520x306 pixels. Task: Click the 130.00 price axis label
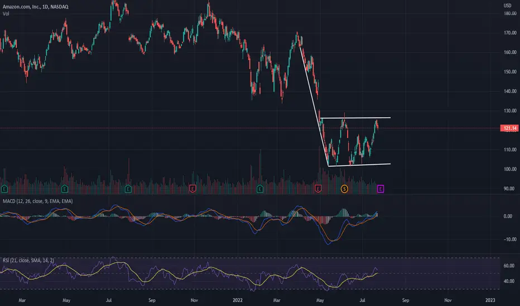point(510,111)
